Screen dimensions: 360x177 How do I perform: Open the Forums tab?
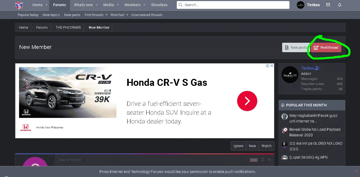click(x=60, y=5)
